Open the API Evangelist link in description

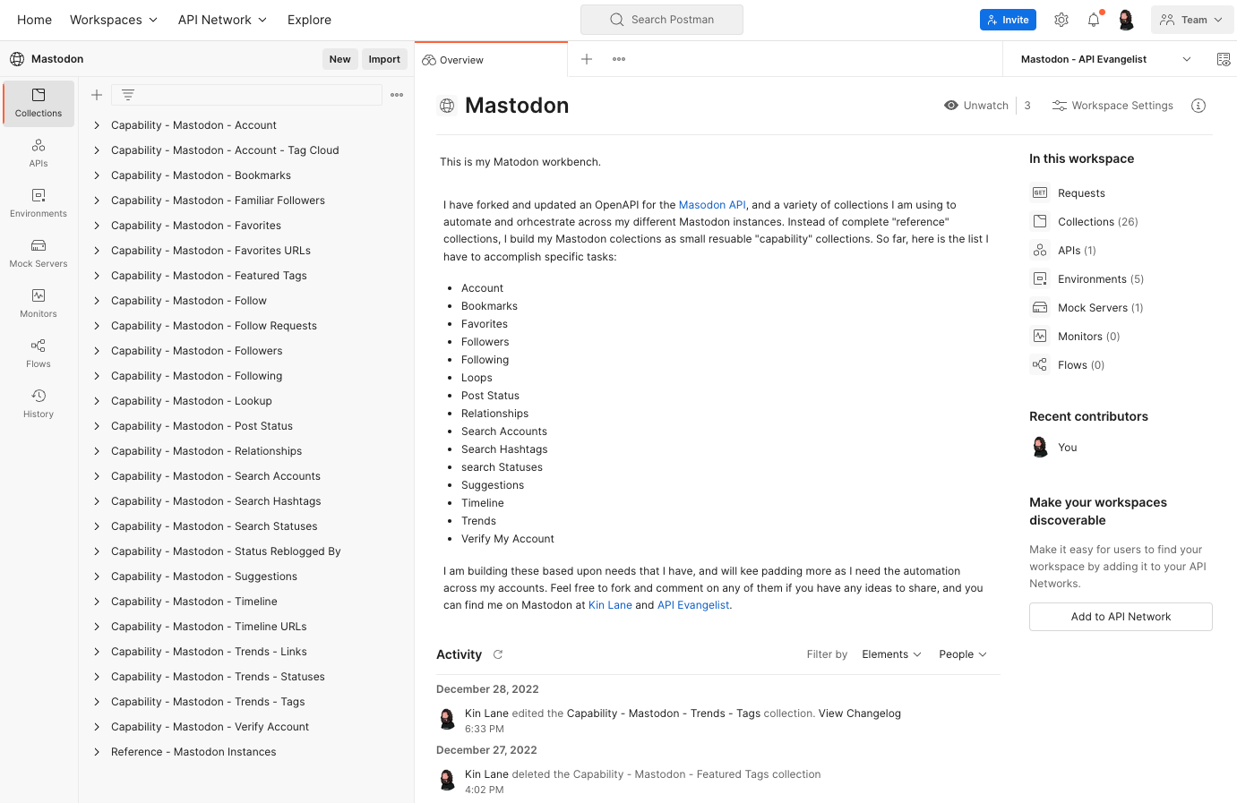point(693,605)
